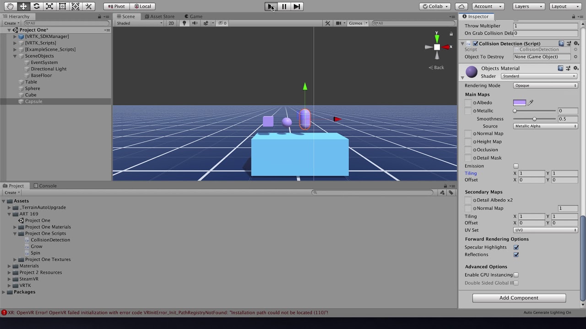Click the Play button
This screenshot has width=586, height=329.
(271, 6)
